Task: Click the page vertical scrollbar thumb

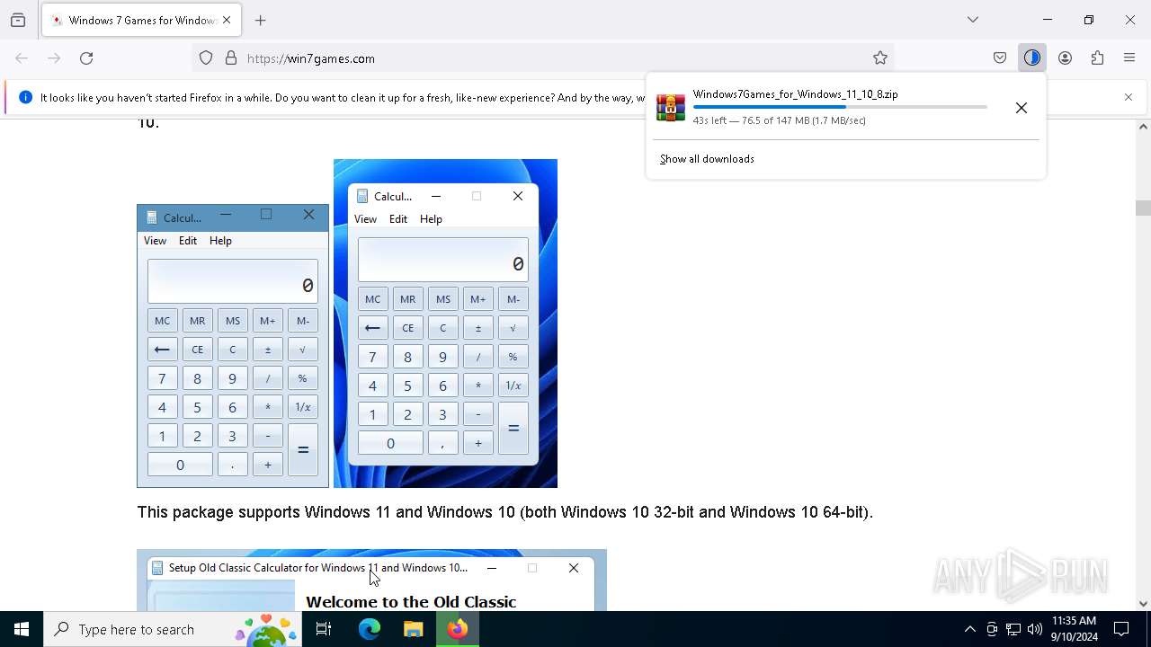Action: (1143, 208)
